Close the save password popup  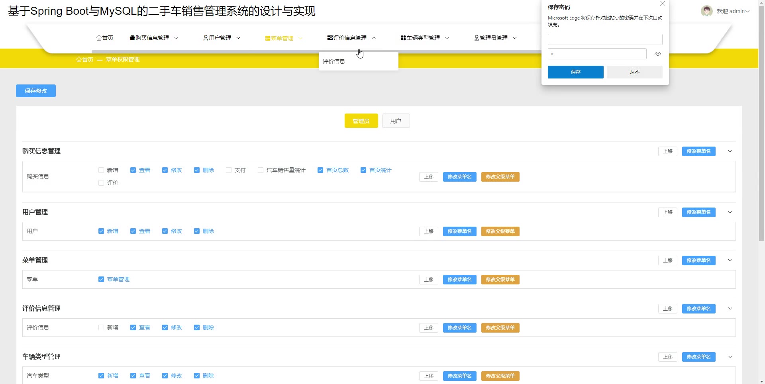pyautogui.click(x=663, y=4)
